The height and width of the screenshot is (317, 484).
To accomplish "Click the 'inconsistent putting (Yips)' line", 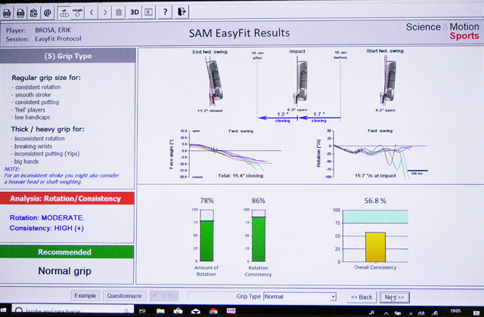I will pos(45,154).
